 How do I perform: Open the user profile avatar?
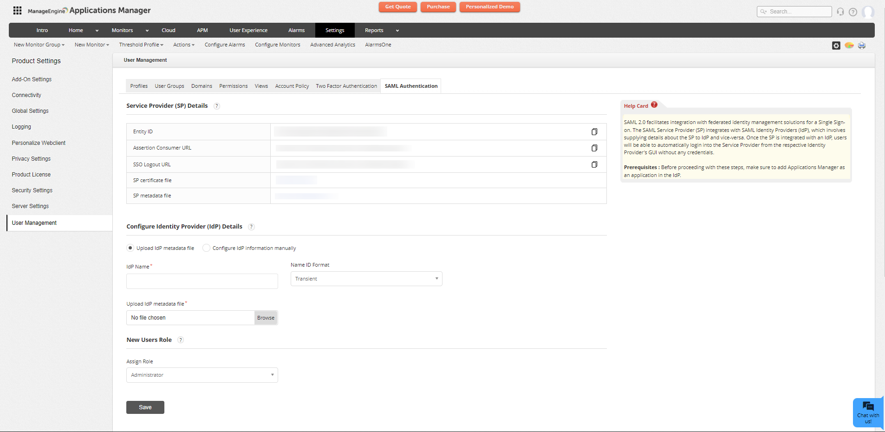coord(867,12)
